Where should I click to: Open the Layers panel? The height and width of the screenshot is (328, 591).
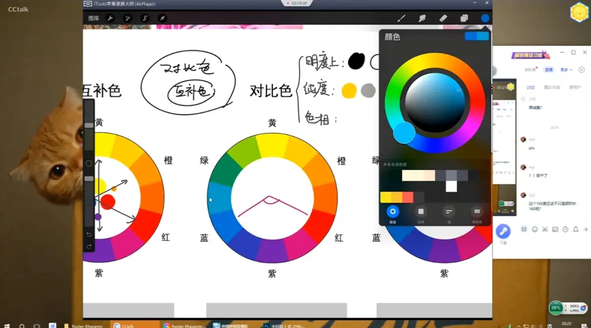[464, 17]
